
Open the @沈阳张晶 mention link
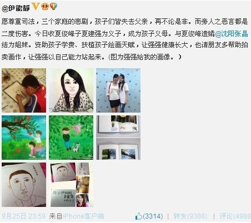tap(232, 34)
